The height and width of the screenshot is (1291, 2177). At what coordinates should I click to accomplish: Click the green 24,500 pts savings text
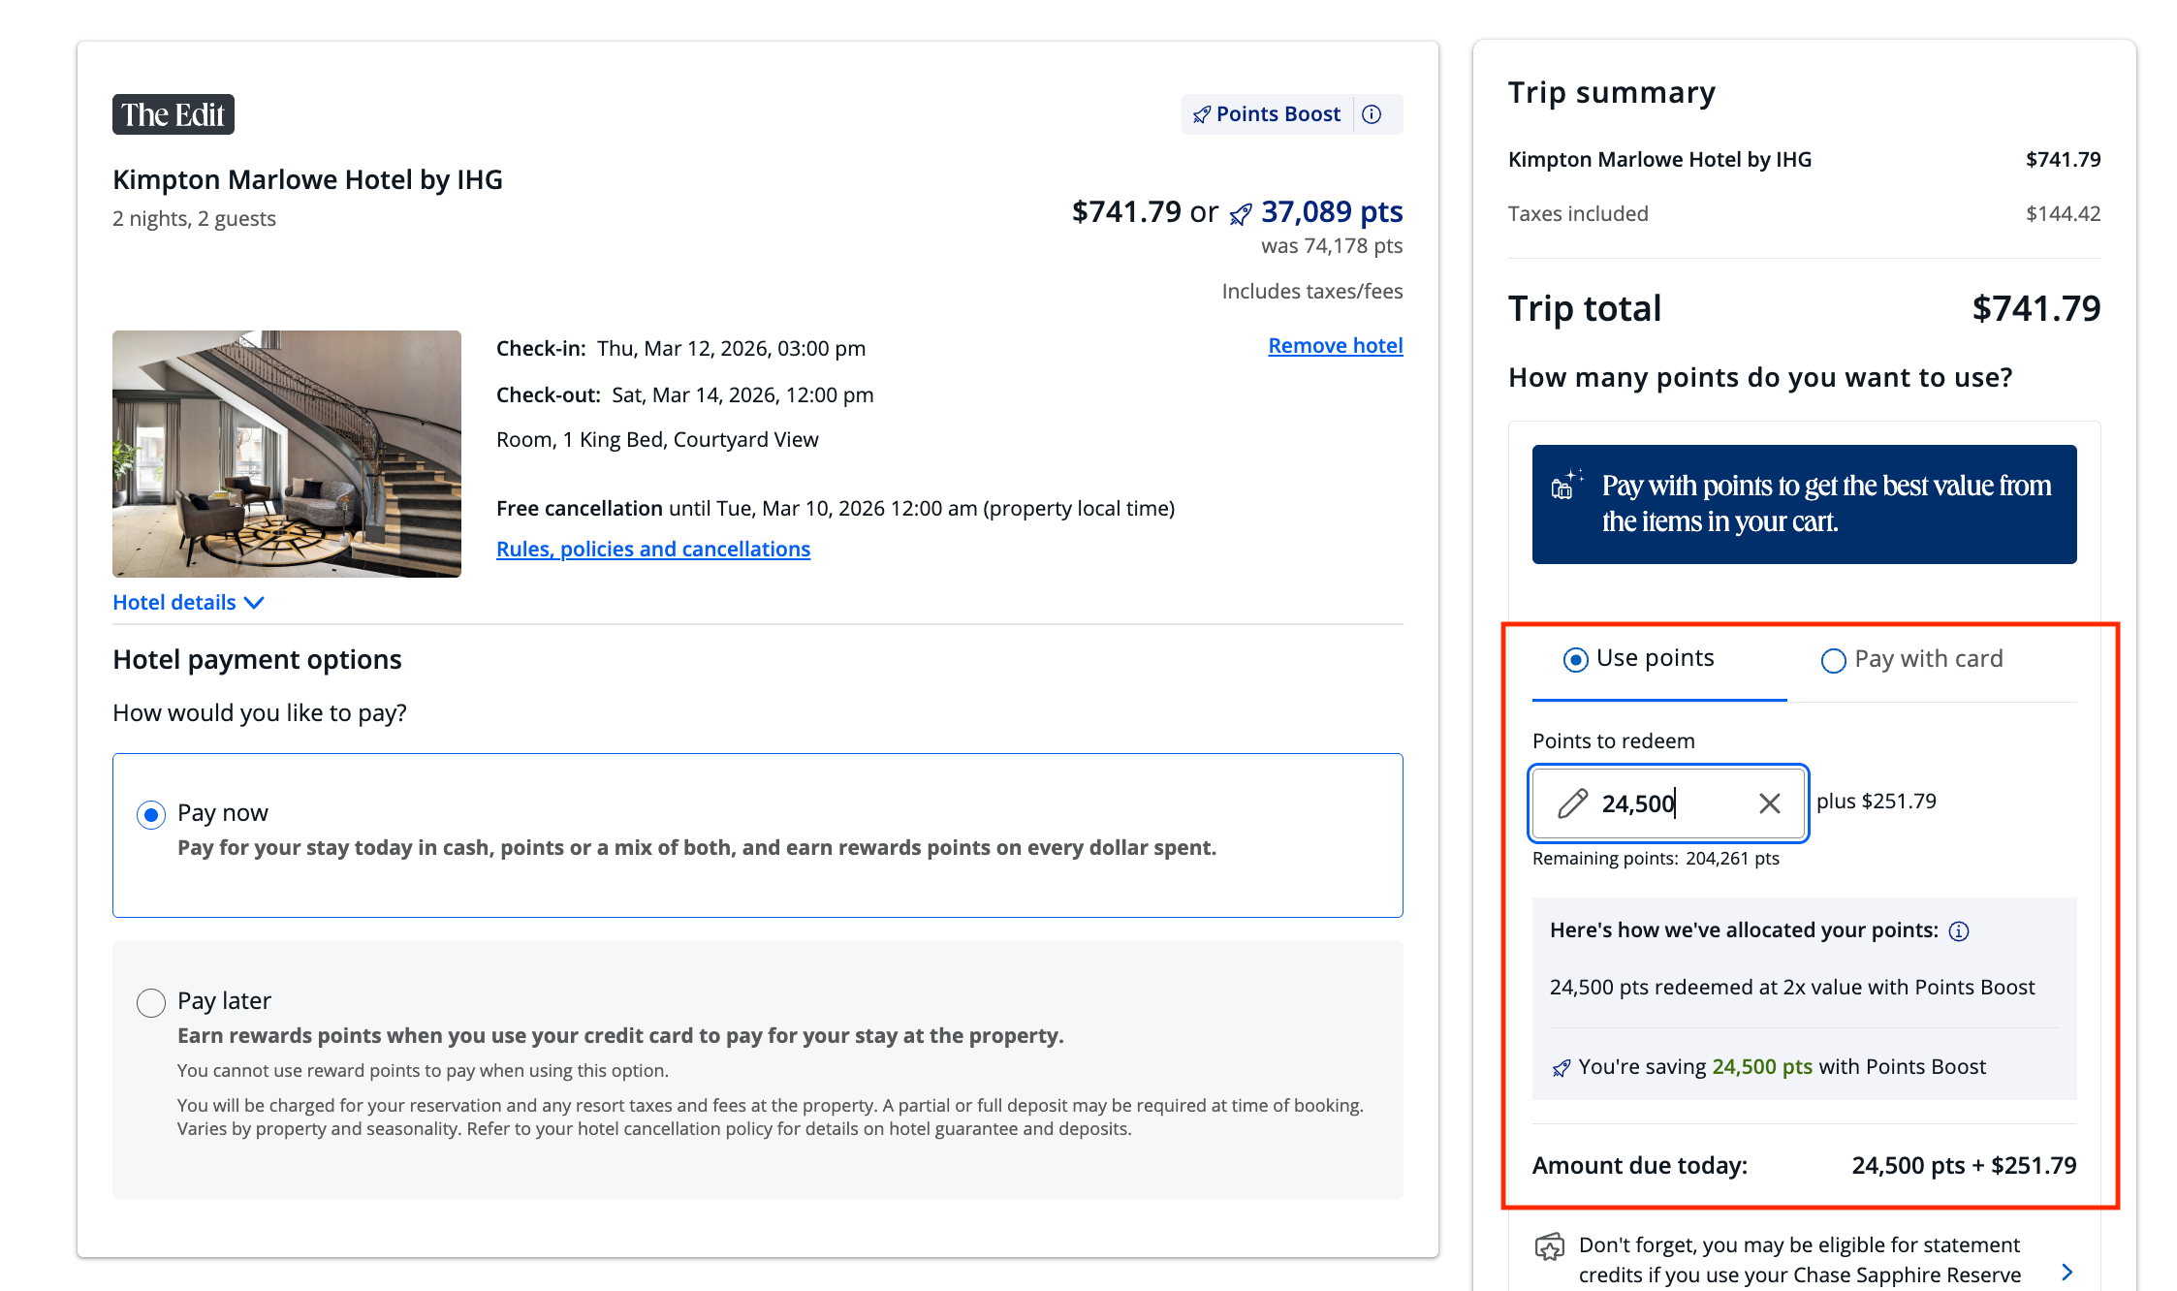point(1762,1067)
